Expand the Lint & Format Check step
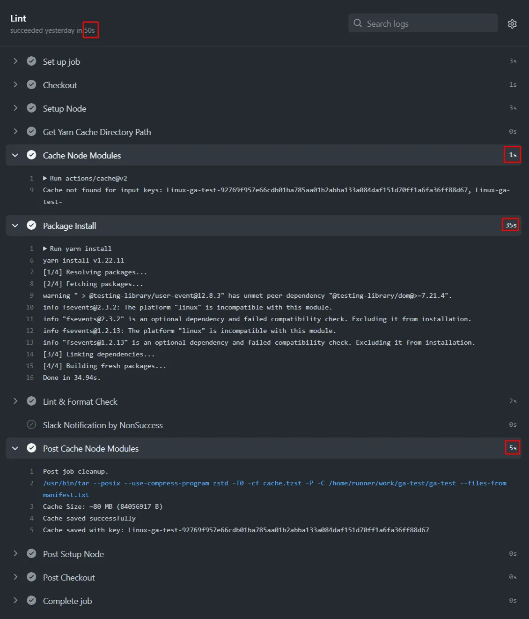This screenshot has height=619, width=529. [15, 401]
